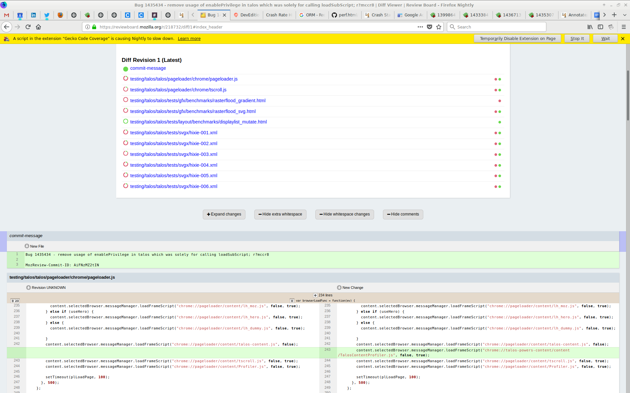Open a new tab with plus
The image size is (630, 393).
click(x=614, y=15)
